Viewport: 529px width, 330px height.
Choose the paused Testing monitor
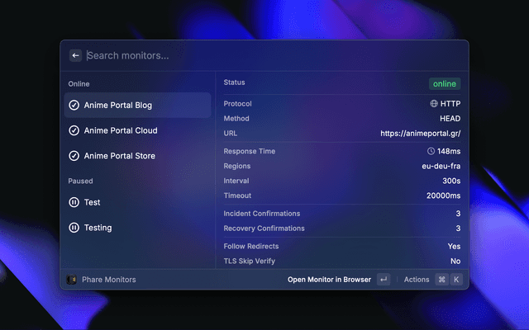coord(98,228)
